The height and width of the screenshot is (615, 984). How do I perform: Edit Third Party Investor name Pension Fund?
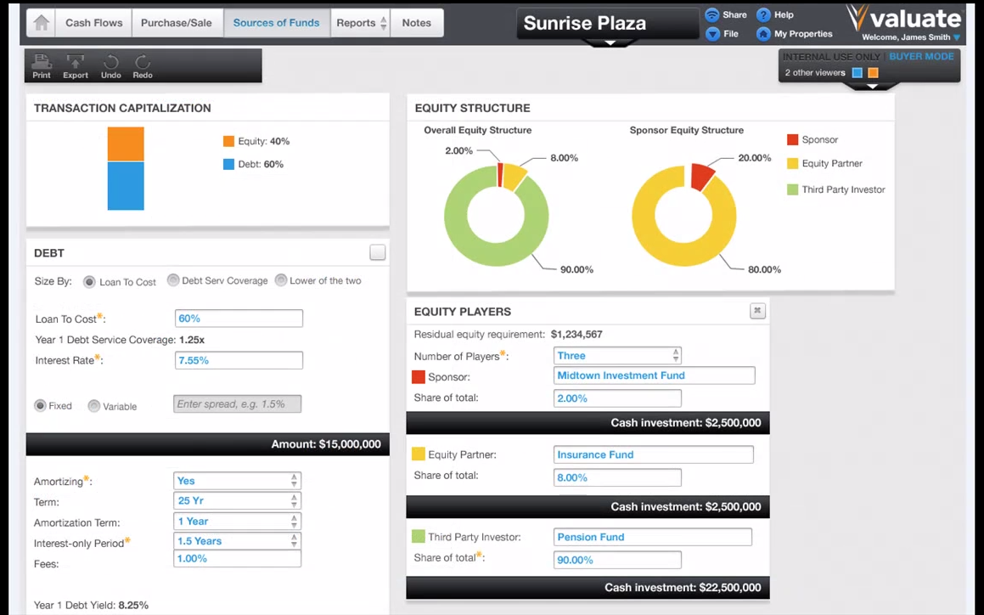pyautogui.click(x=653, y=537)
